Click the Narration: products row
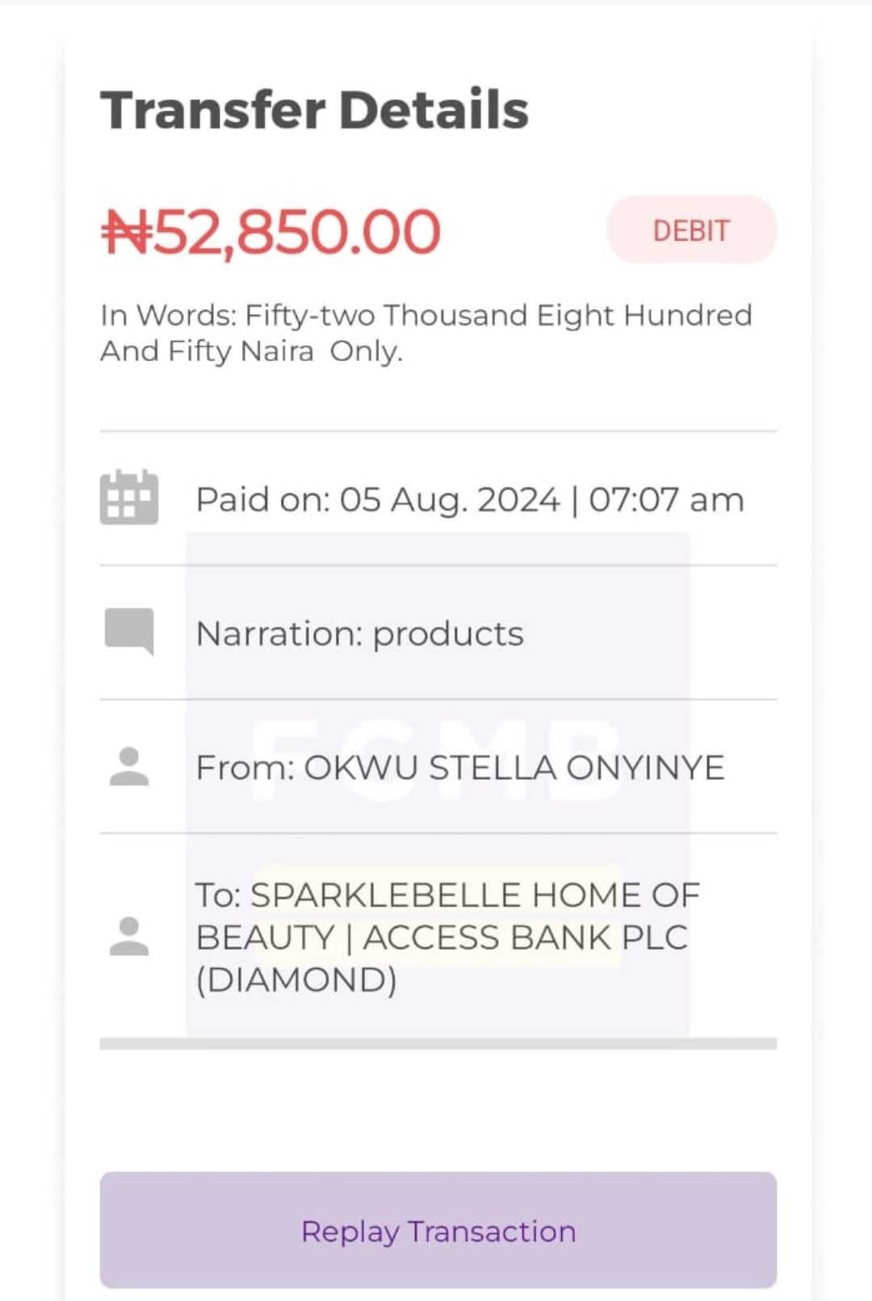This screenshot has width=872, height=1301. tap(359, 634)
